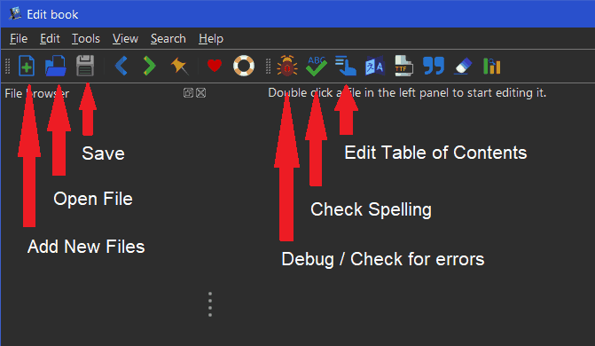Image resolution: width=595 pixels, height=346 pixels.
Task: Open the Help menu
Action: click(x=211, y=38)
